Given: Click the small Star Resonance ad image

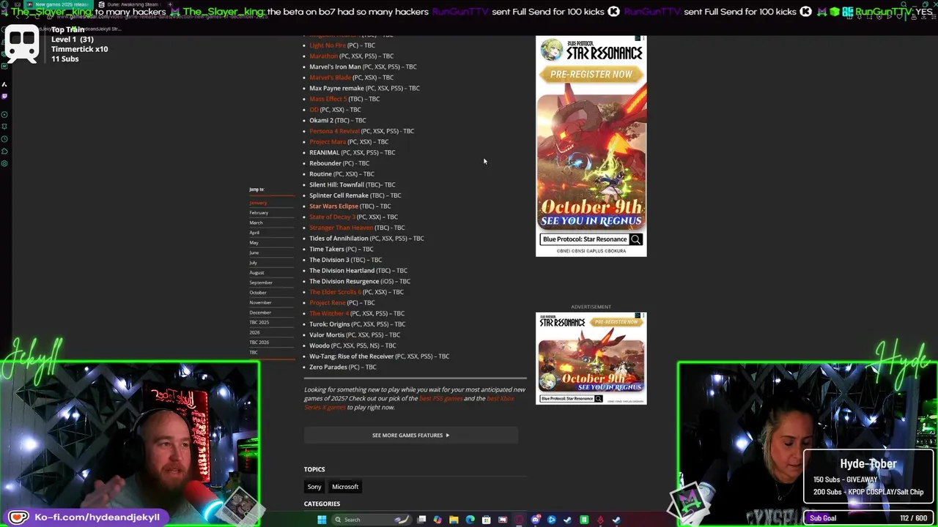Looking at the screenshot, I should point(591,359).
